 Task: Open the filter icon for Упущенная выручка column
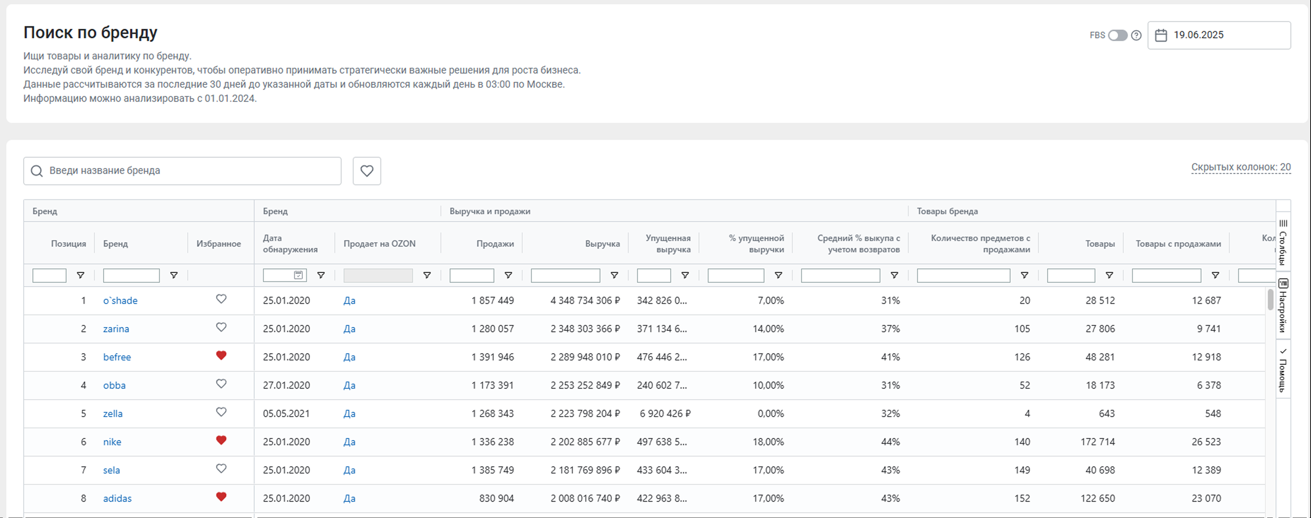click(685, 275)
